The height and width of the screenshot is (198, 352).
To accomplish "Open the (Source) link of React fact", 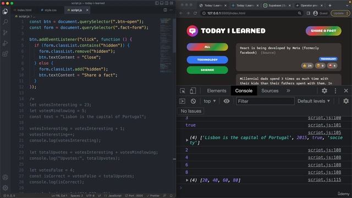I will click(268, 53).
